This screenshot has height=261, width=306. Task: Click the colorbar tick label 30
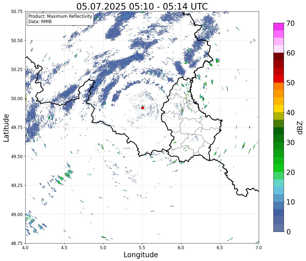(290, 142)
